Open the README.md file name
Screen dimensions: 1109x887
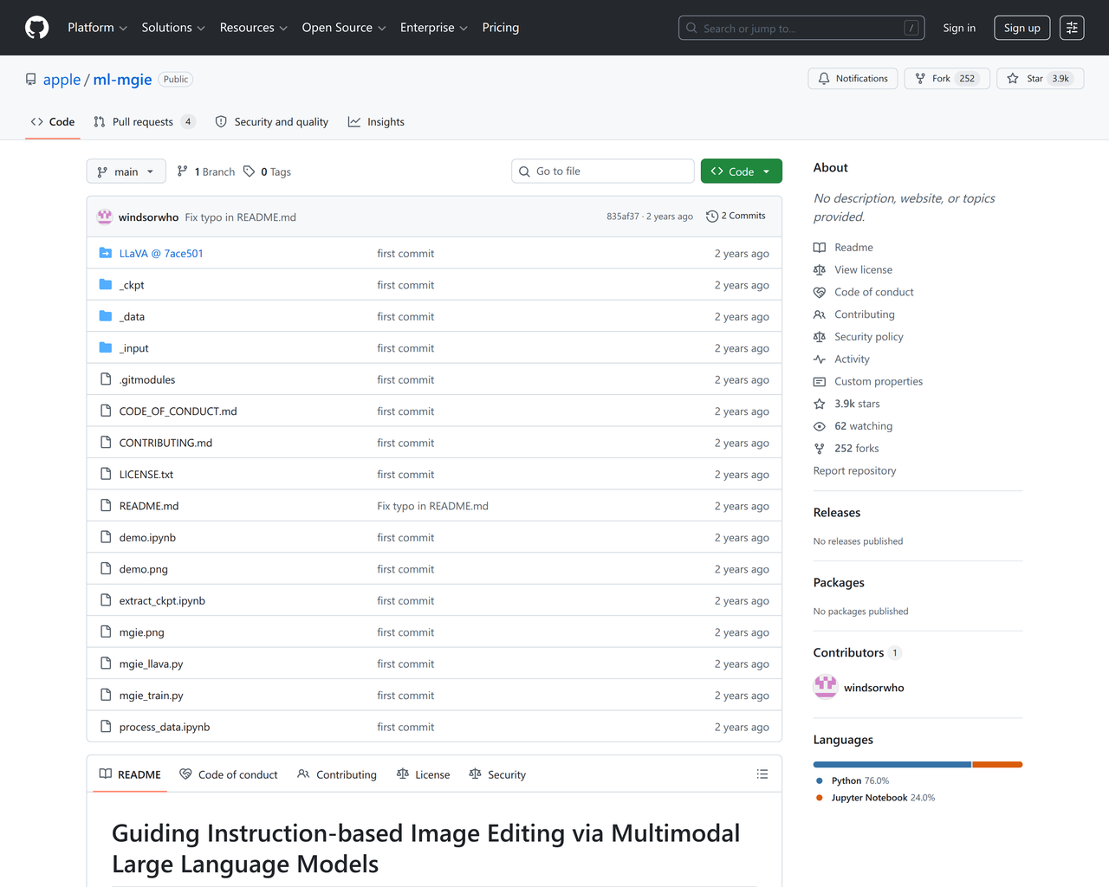coord(149,506)
